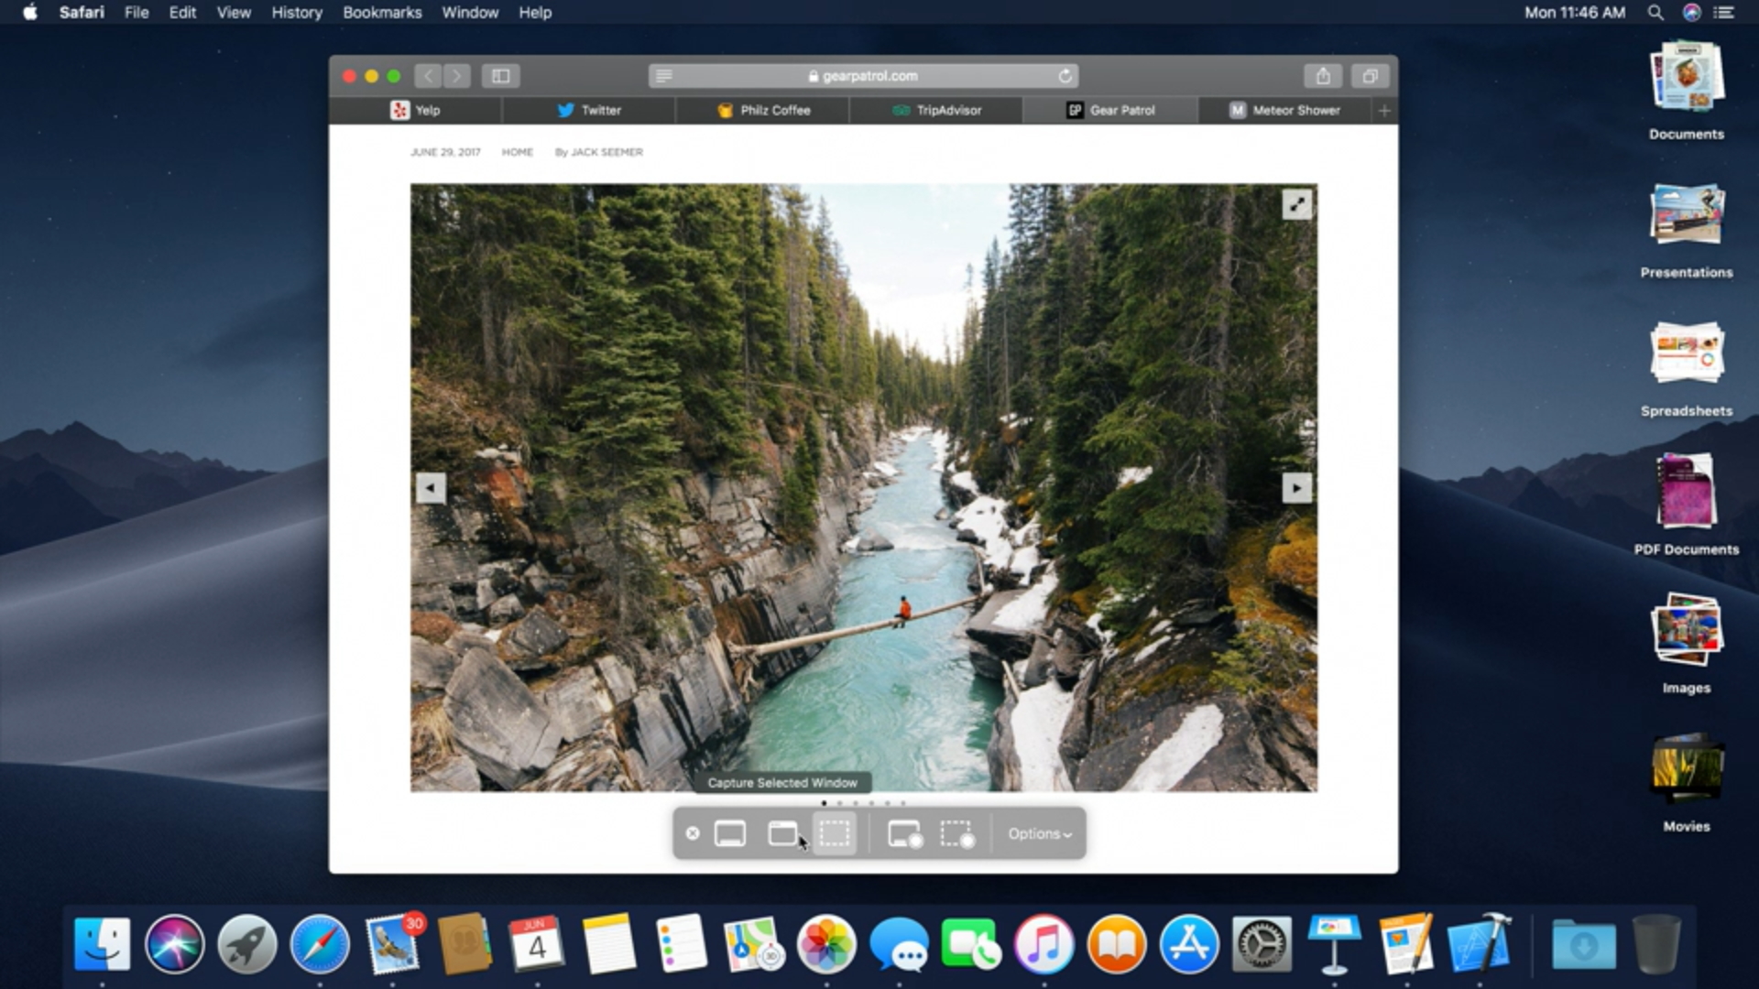Open App Store in the Dock

click(1189, 944)
